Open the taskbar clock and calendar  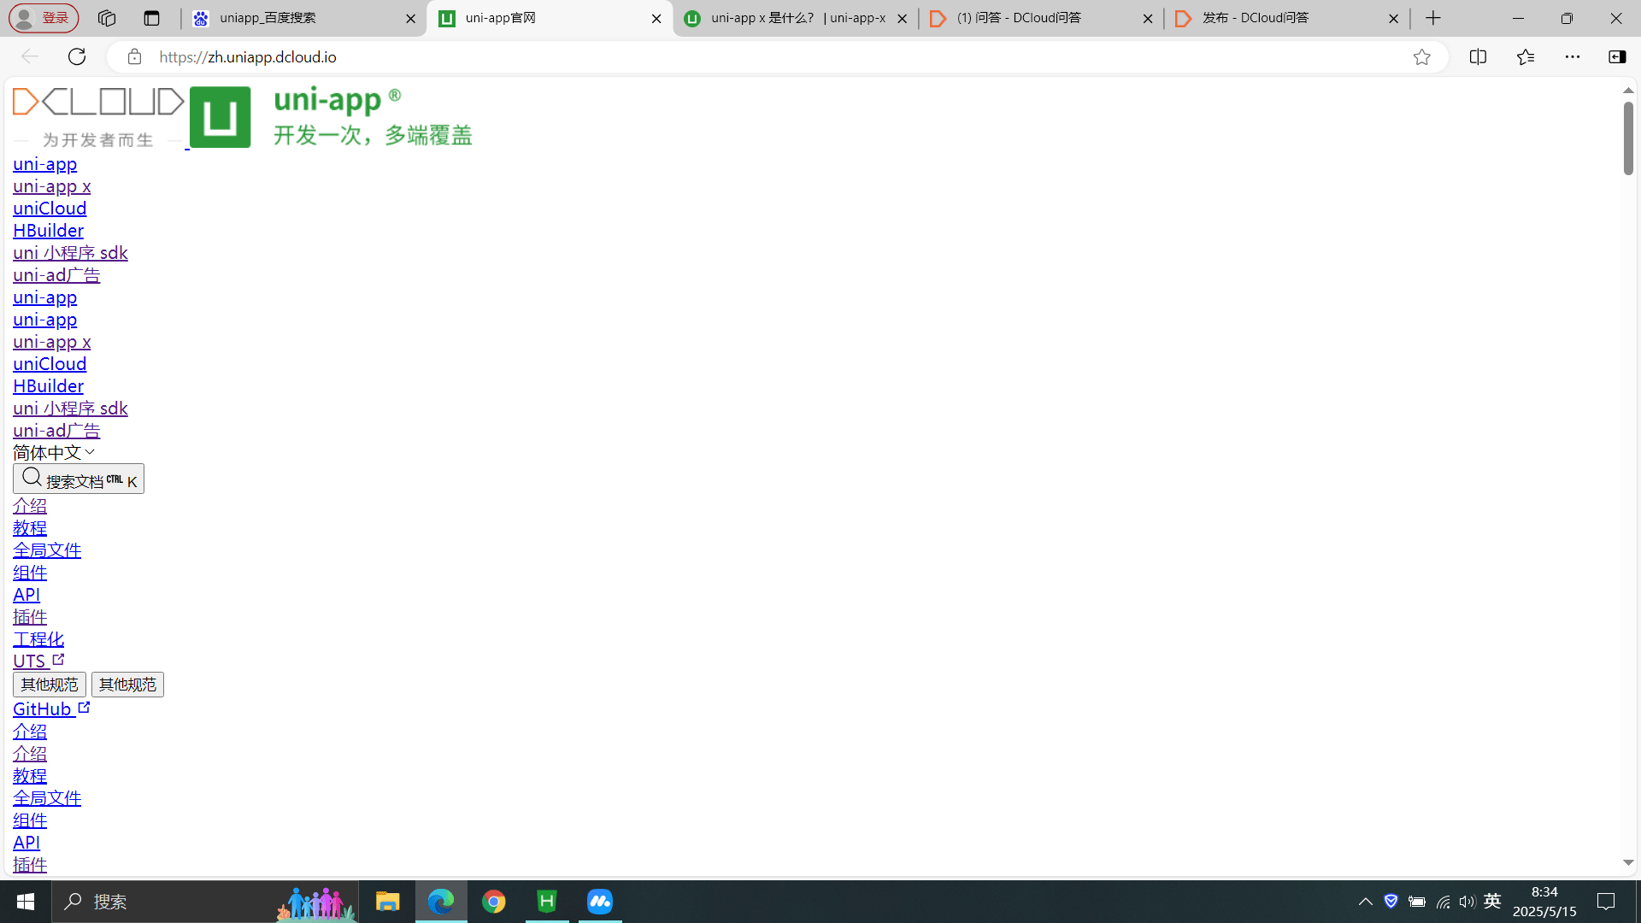coord(1544,902)
